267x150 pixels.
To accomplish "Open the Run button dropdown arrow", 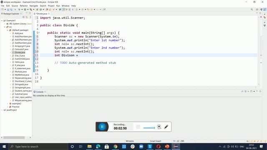I will click(x=28, y=10).
